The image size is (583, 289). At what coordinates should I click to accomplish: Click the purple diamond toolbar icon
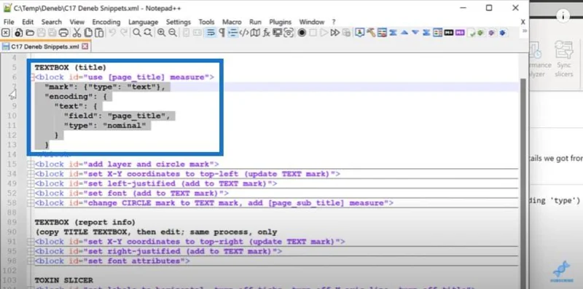pos(491,33)
